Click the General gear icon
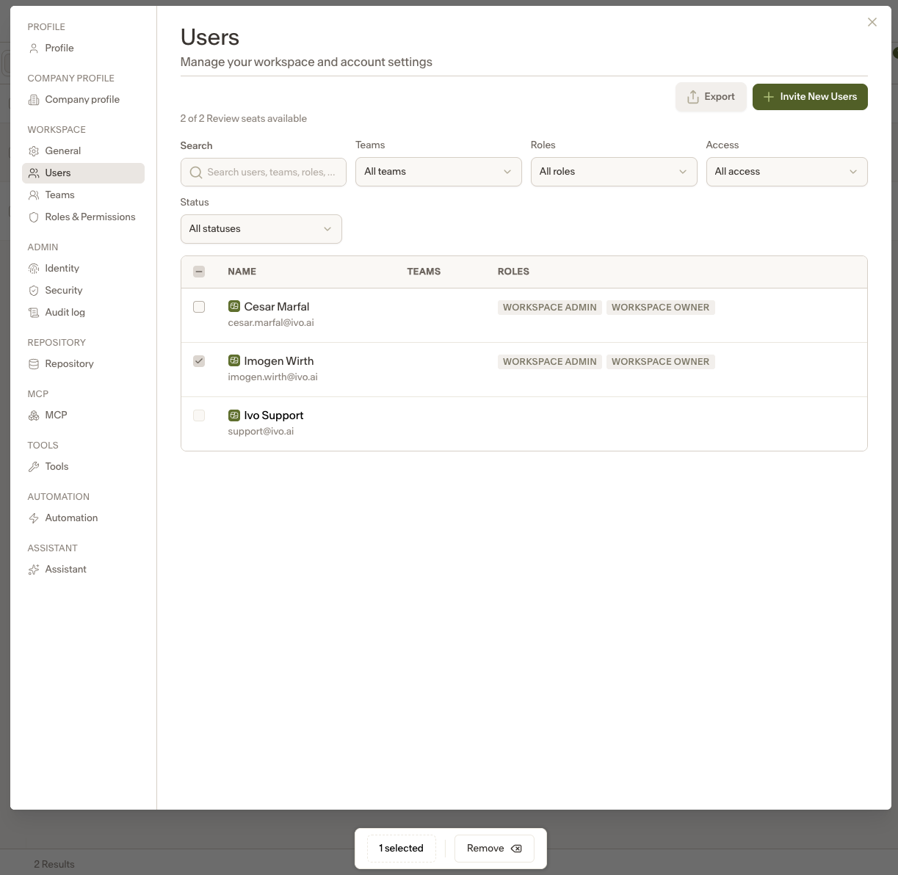This screenshot has height=875, width=898. tap(34, 151)
